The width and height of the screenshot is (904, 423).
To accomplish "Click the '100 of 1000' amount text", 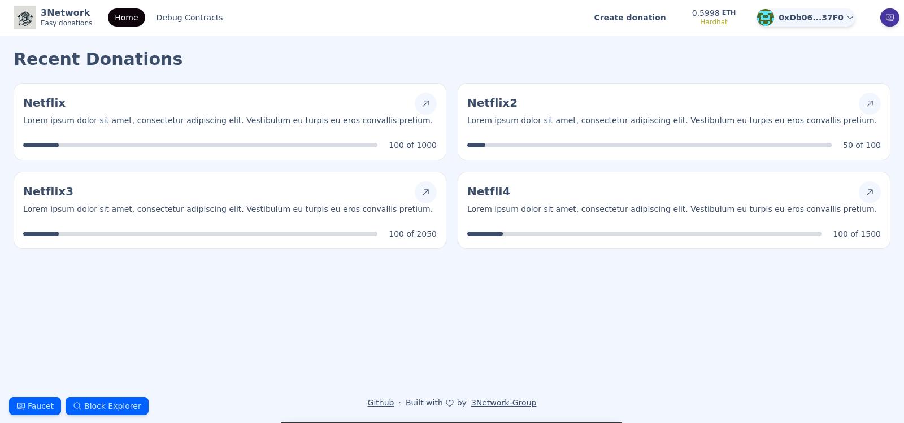I will [x=412, y=145].
